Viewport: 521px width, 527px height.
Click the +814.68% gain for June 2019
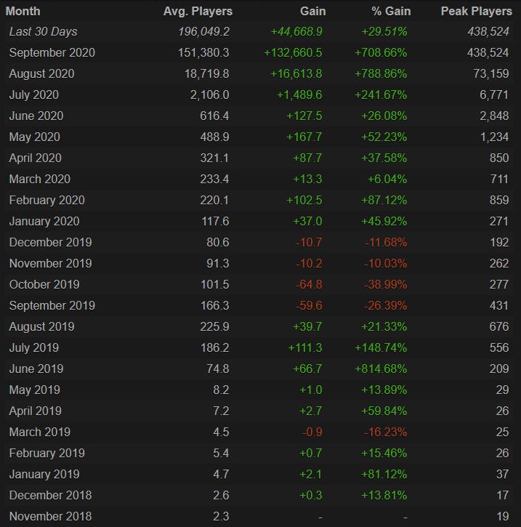(381, 369)
